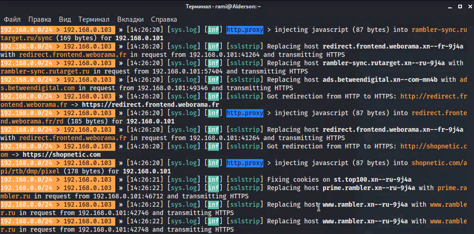
Task: Click the host st.top100.xn--ru-9j4a
Action: click(x=373, y=179)
